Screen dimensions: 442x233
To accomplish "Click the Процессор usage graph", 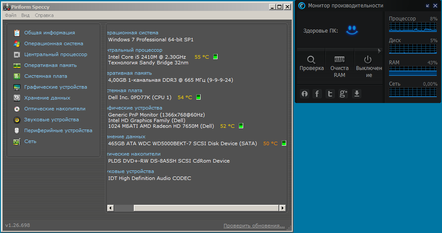I will (413, 27).
